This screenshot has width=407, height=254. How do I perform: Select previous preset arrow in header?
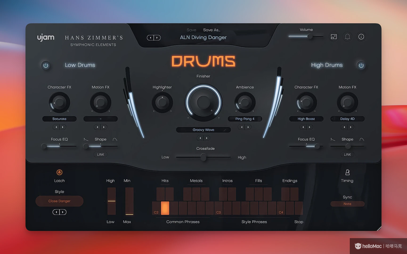point(150,38)
